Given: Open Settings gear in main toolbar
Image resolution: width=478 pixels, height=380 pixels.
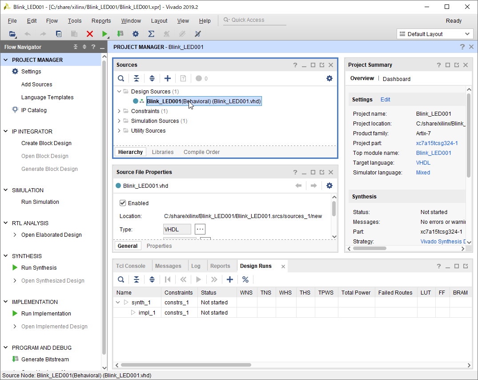Looking at the screenshot, I should [136, 34].
